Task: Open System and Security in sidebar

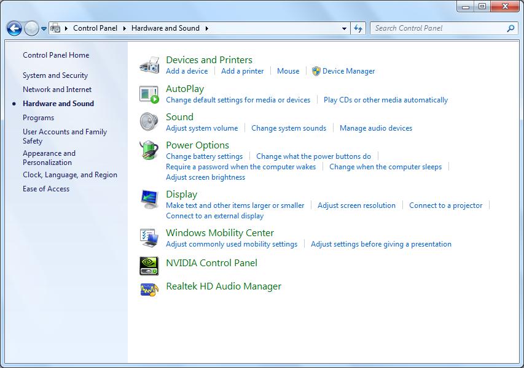Action: coord(55,75)
